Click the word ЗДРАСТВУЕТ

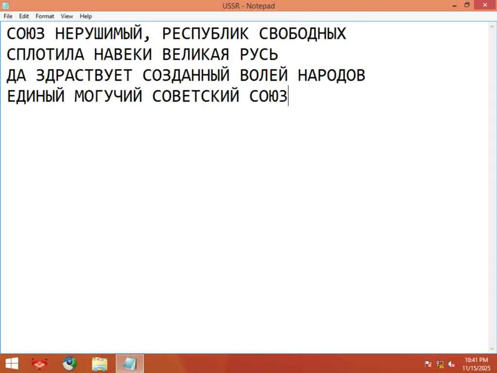83,75
